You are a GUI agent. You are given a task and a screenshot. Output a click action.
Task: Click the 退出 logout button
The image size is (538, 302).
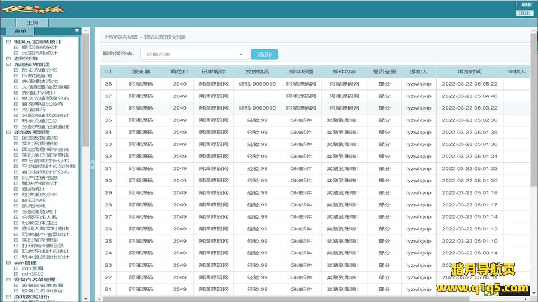[525, 13]
